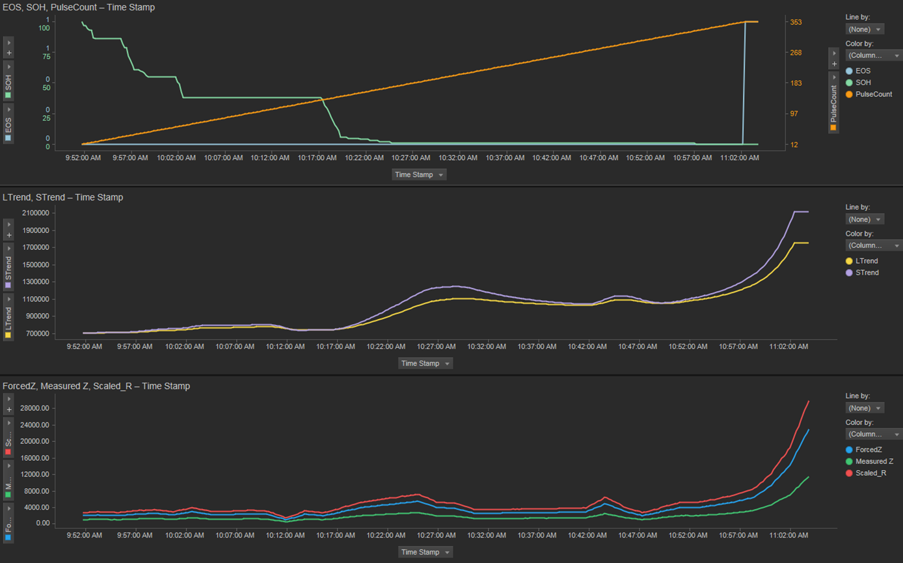
Task: Open arrow menu above Scaled_R axis plus
Action: (x=8, y=398)
